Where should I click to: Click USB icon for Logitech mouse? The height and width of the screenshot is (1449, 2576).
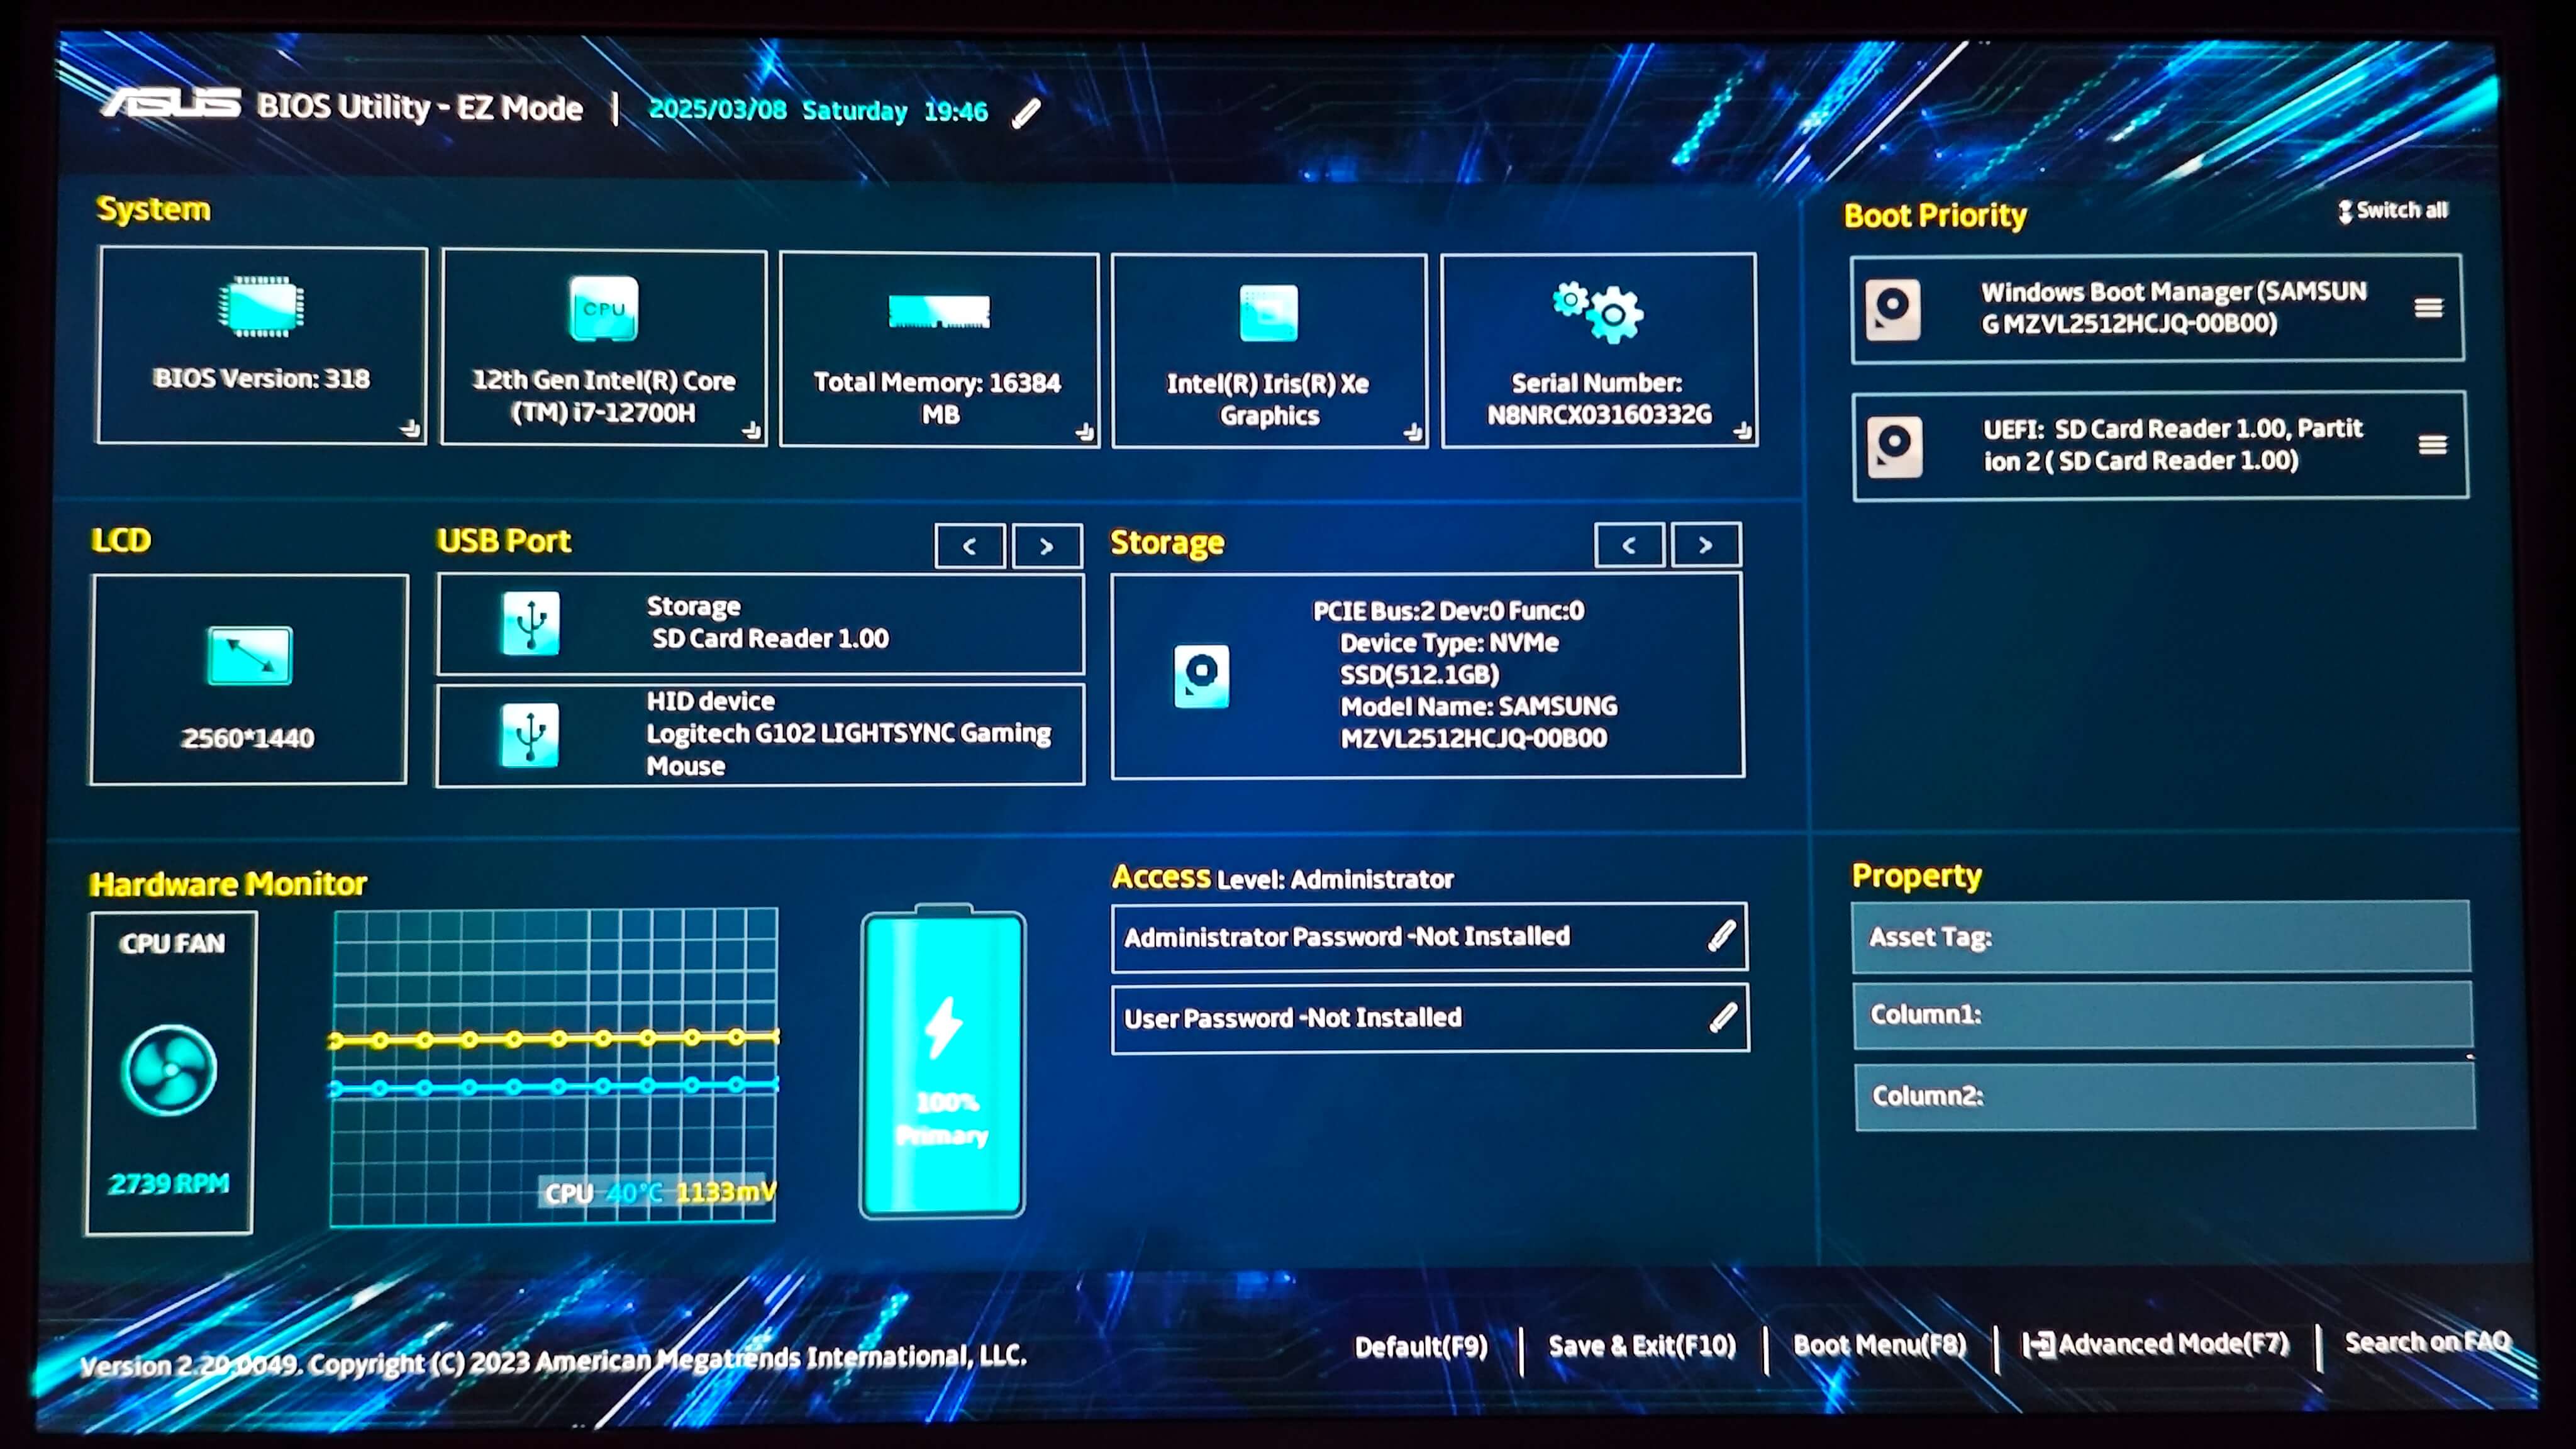[x=530, y=735]
